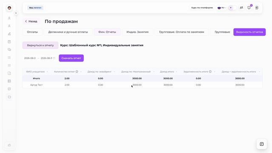Screen dimensions: 272x153
Task: Open the folder icon in sidebar
Action: pos(9,97)
